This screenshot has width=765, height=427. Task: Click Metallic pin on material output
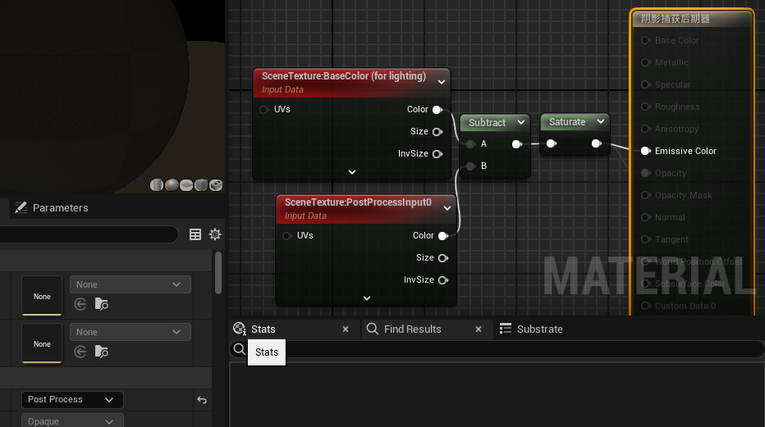[x=645, y=62]
